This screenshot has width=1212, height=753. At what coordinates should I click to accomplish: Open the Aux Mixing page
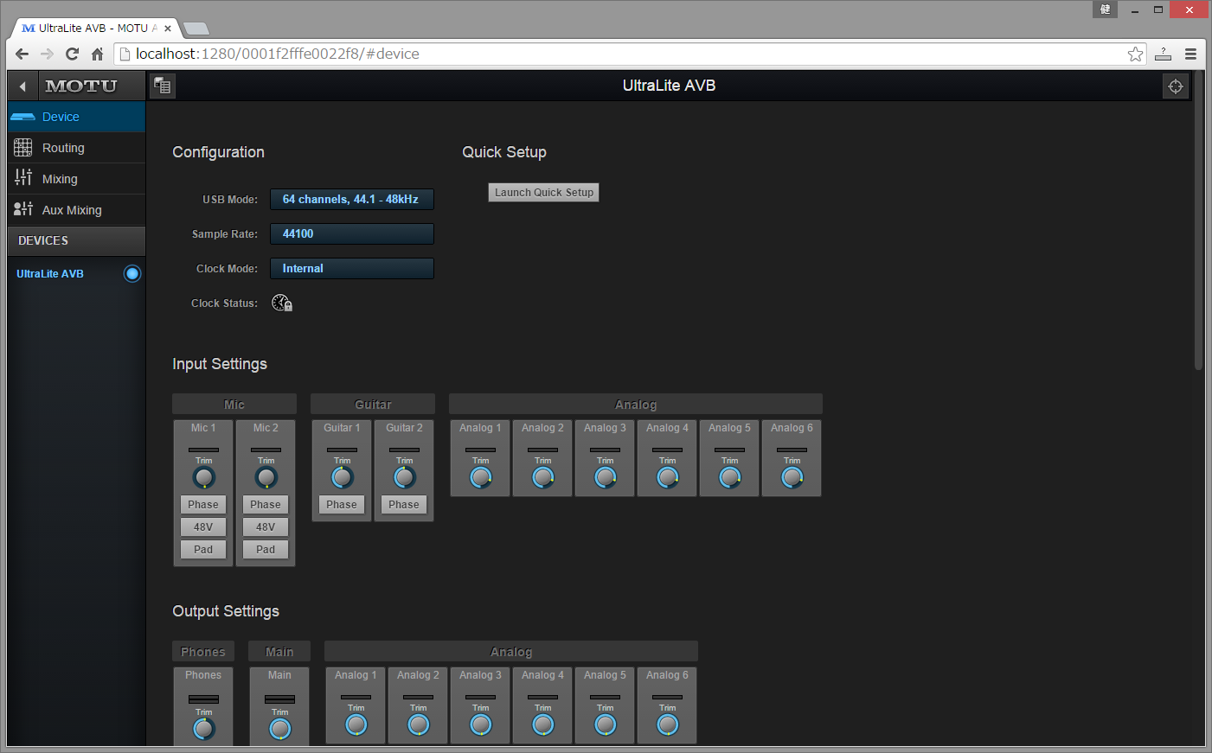[x=77, y=210]
